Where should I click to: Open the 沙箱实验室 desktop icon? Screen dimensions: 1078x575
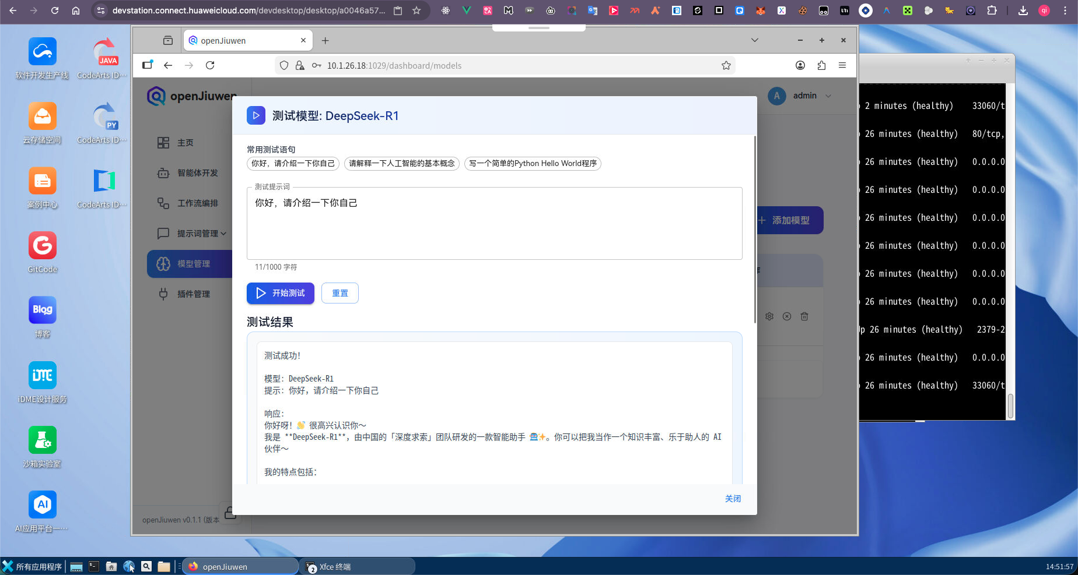[42, 446]
